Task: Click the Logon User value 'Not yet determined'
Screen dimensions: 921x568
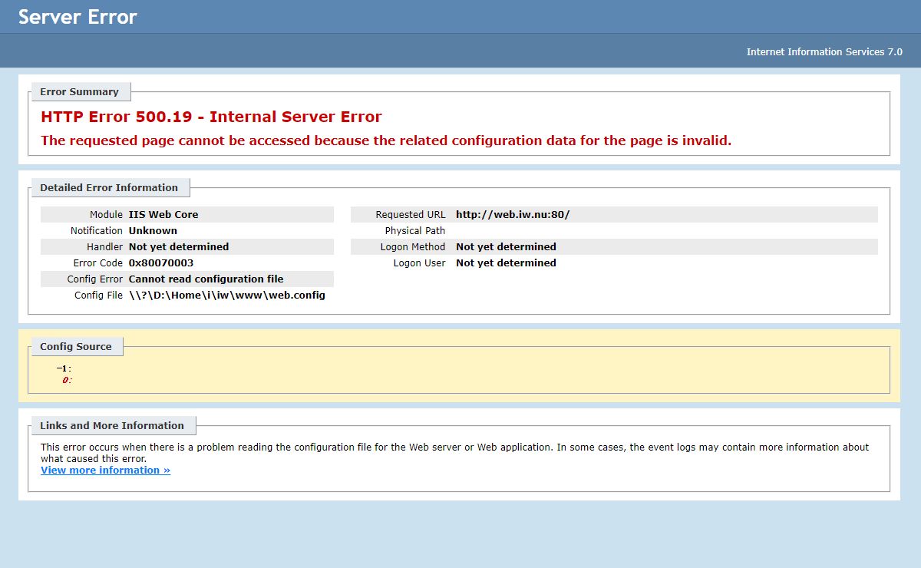Action: click(x=506, y=263)
